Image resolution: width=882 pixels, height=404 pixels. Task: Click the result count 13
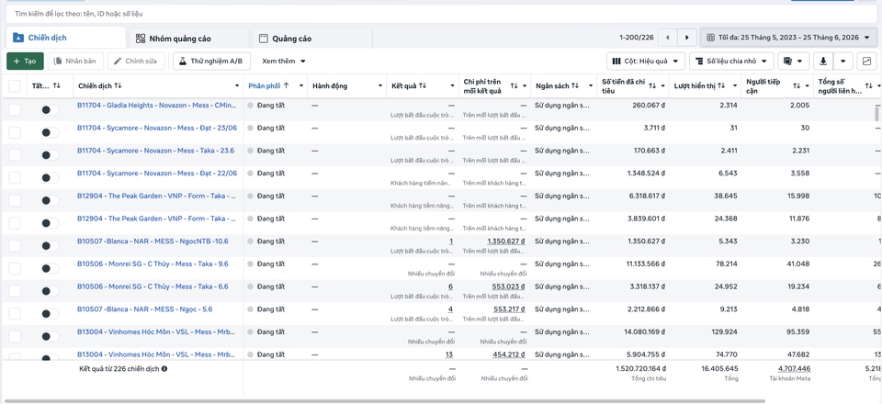point(449,354)
